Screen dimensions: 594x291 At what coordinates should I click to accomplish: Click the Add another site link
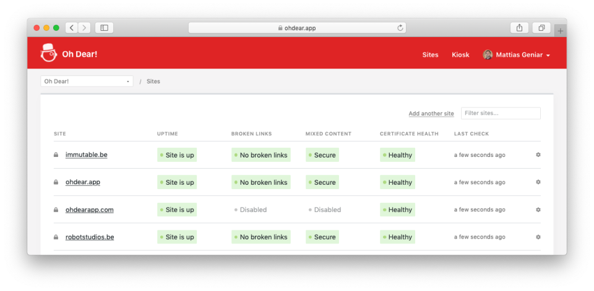tap(431, 114)
